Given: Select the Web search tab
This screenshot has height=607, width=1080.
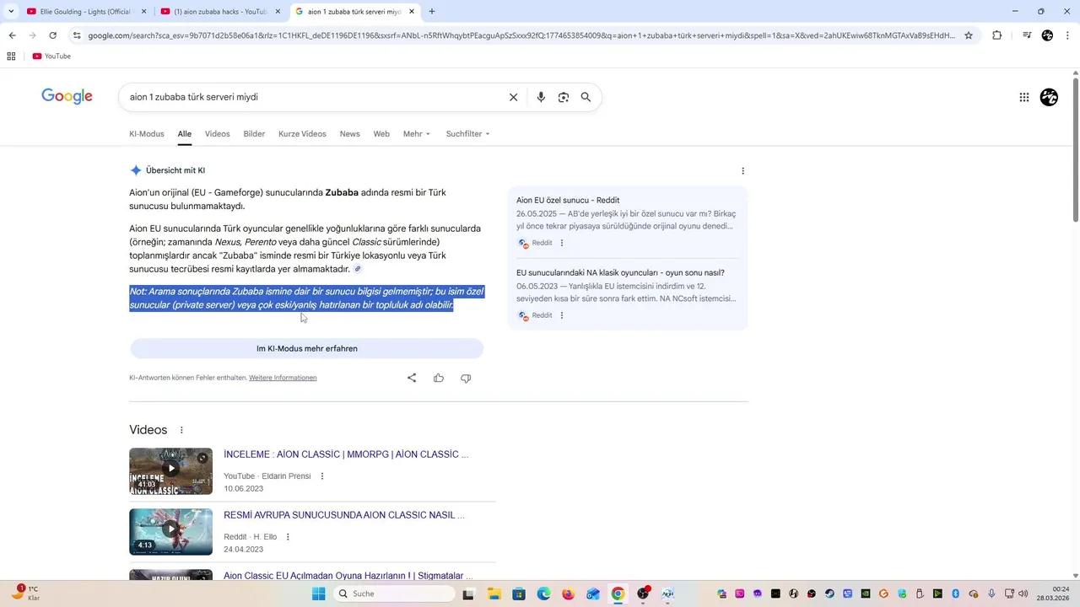Looking at the screenshot, I should coord(381,134).
